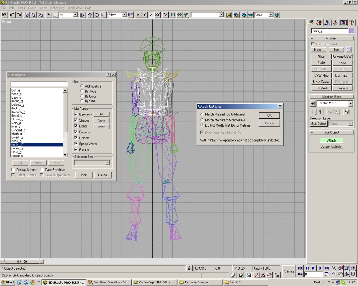The height and width of the screenshot is (286, 358).
Task: Open the render type View dropdown
Action: [x=271, y=15]
